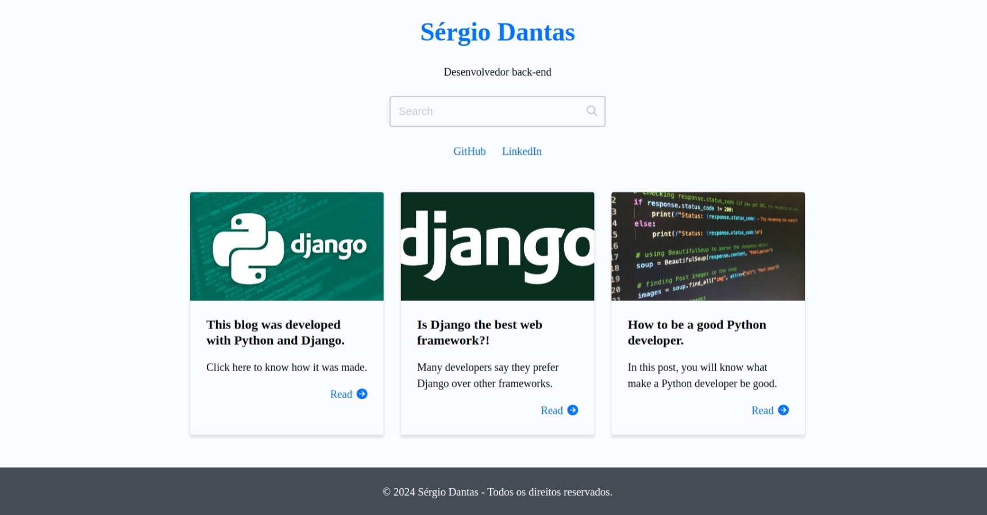Read the Django best web framework post
The height and width of the screenshot is (515, 987).
(559, 410)
